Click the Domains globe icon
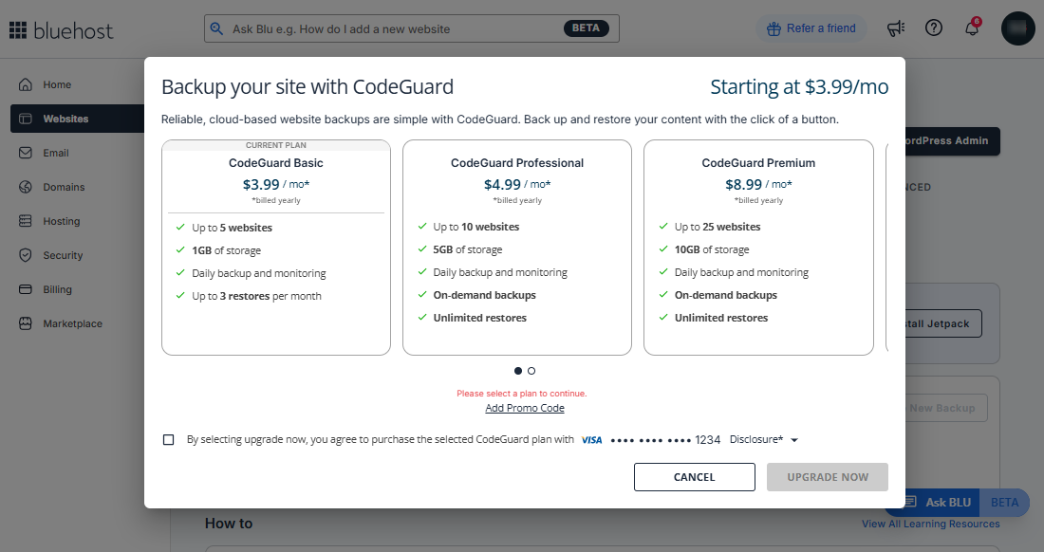Image resolution: width=1044 pixels, height=552 pixels. click(26, 186)
